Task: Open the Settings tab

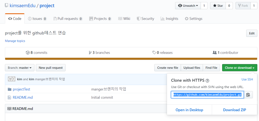Action: tap(193, 19)
